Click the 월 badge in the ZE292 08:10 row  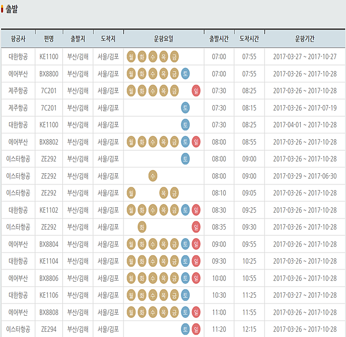click(131, 193)
